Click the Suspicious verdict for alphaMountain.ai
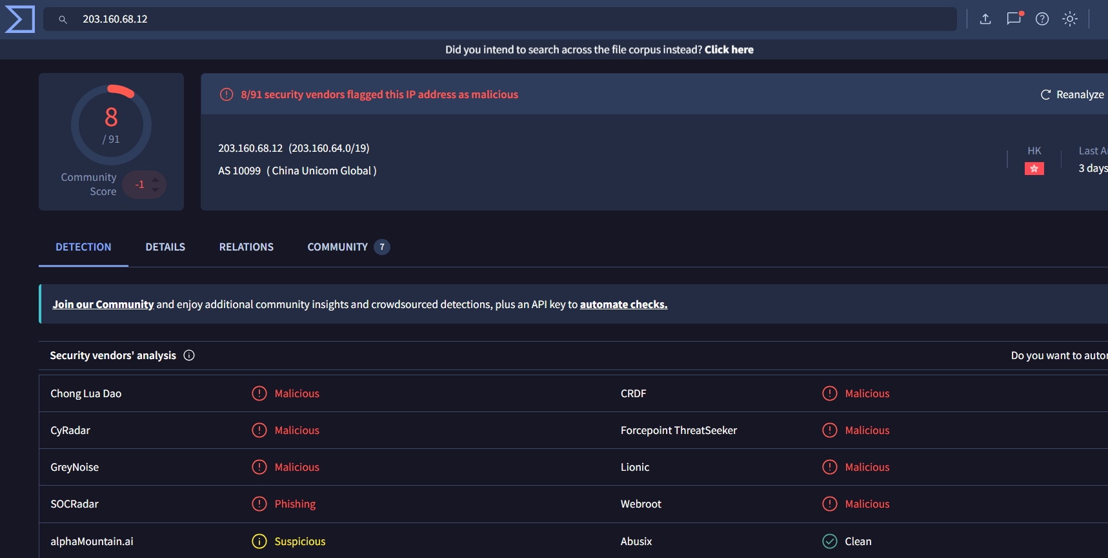This screenshot has height=558, width=1108. (x=300, y=541)
